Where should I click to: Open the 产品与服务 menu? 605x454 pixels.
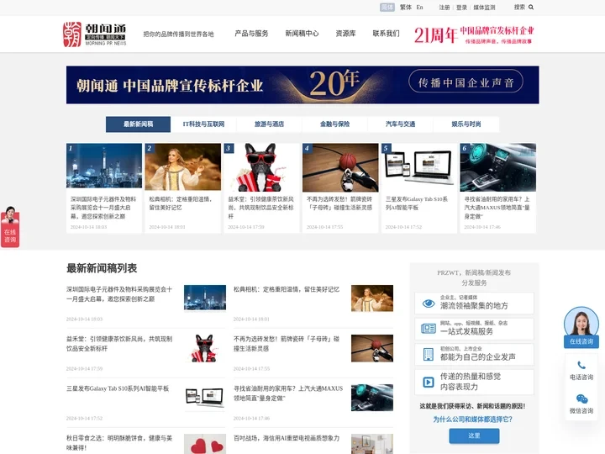click(251, 34)
